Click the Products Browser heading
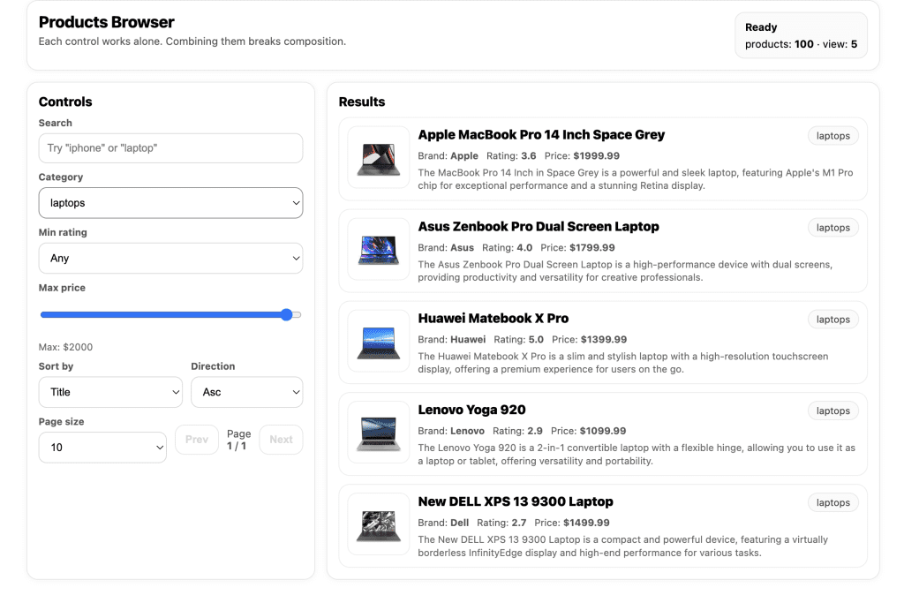Screen dimensions: 904x595 click(106, 22)
